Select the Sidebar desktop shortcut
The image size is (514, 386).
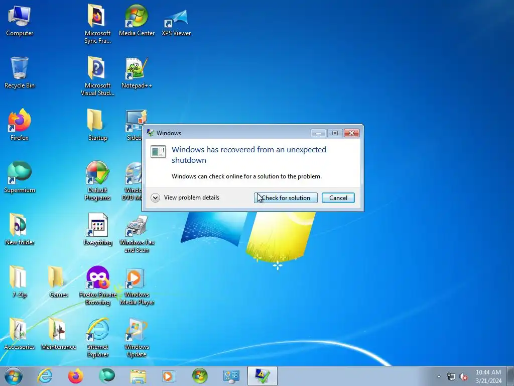click(134, 125)
